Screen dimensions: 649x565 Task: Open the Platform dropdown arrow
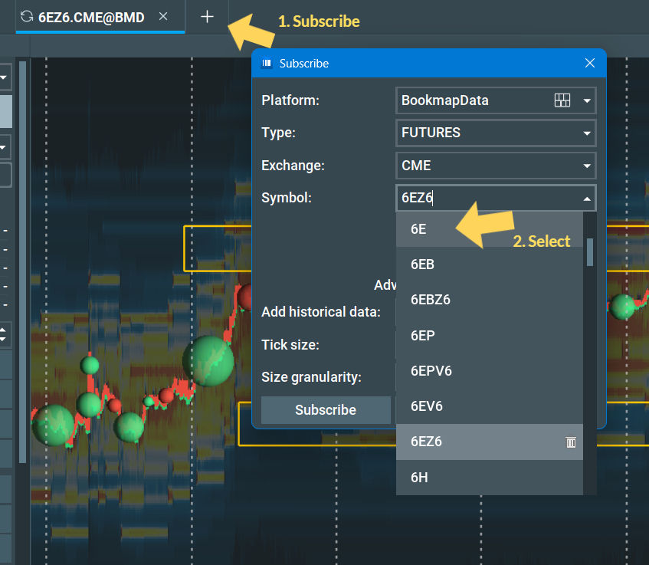[587, 100]
